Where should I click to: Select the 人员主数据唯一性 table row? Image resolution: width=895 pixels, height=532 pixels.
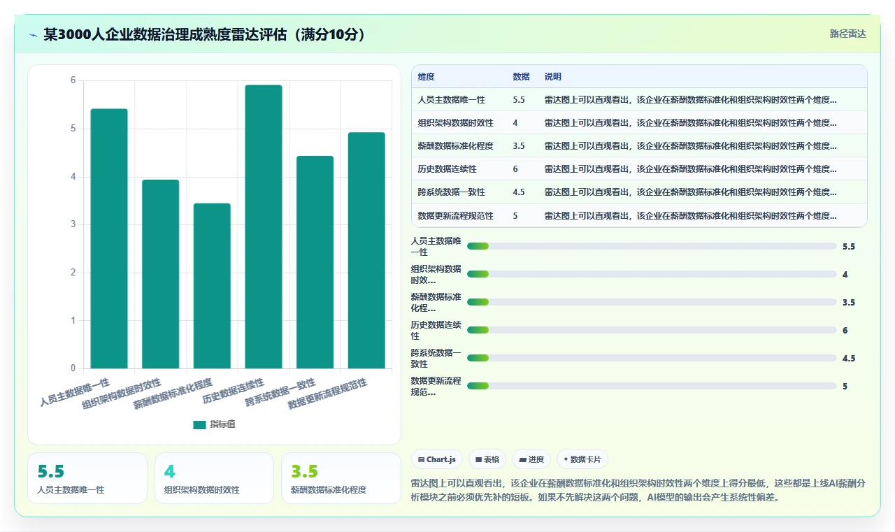tap(639, 100)
